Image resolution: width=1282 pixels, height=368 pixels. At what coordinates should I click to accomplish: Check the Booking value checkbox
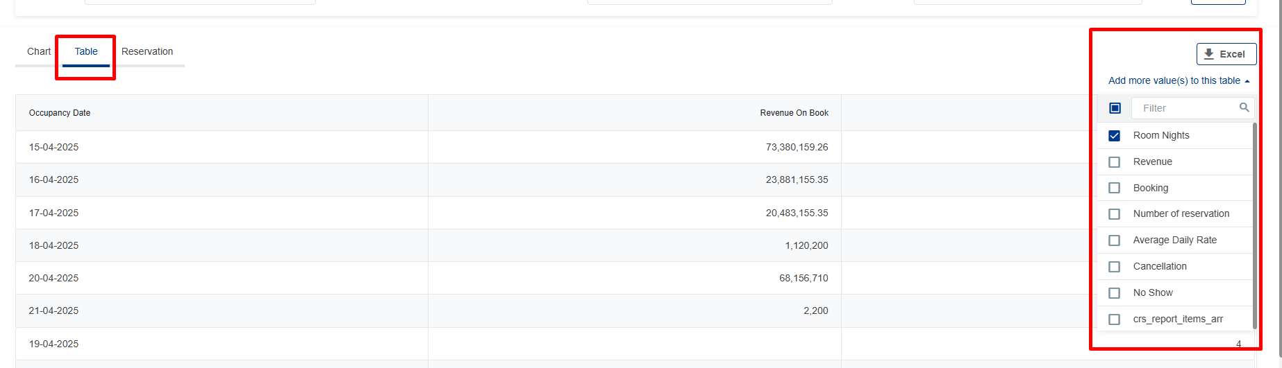pos(1115,188)
